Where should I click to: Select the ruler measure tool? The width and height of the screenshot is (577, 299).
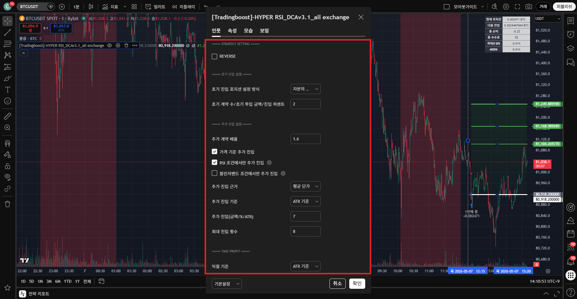click(x=8, y=116)
